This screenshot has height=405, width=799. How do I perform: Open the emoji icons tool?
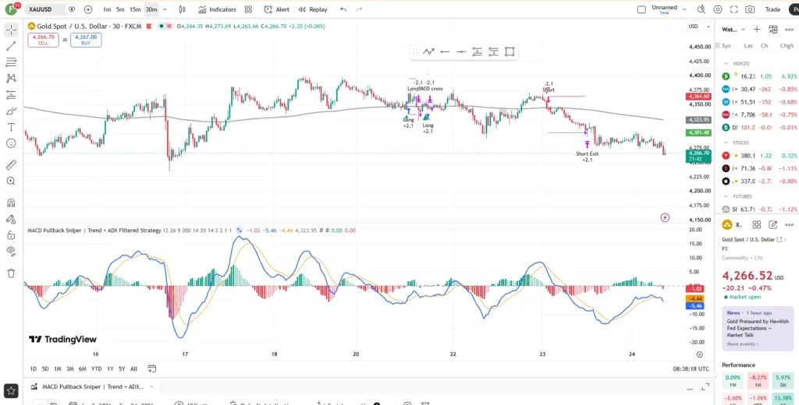click(11, 143)
